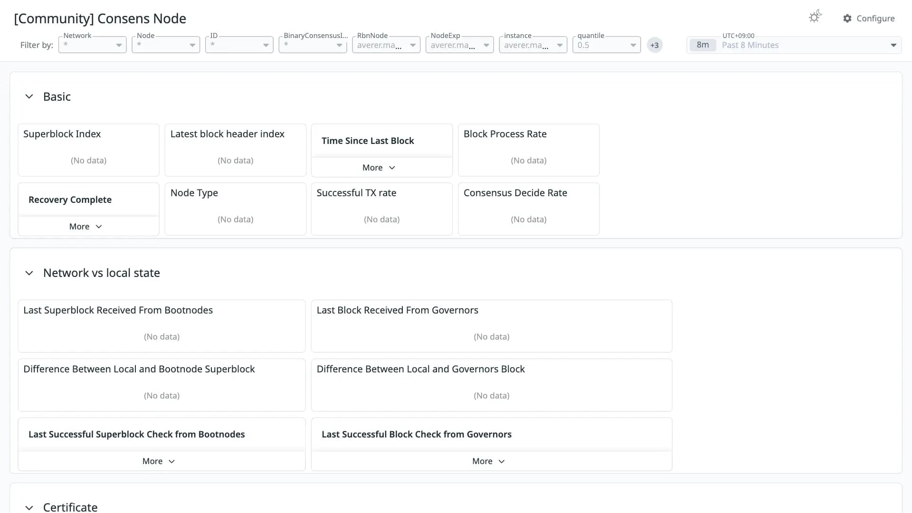Screen dimensions: 912x513
Task: Click the Configure gear icon
Action: coord(847,19)
